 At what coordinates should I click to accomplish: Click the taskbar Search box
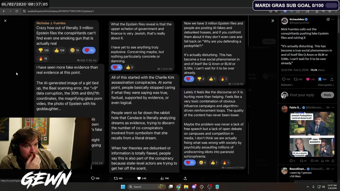pyautogui.click(x=146, y=187)
